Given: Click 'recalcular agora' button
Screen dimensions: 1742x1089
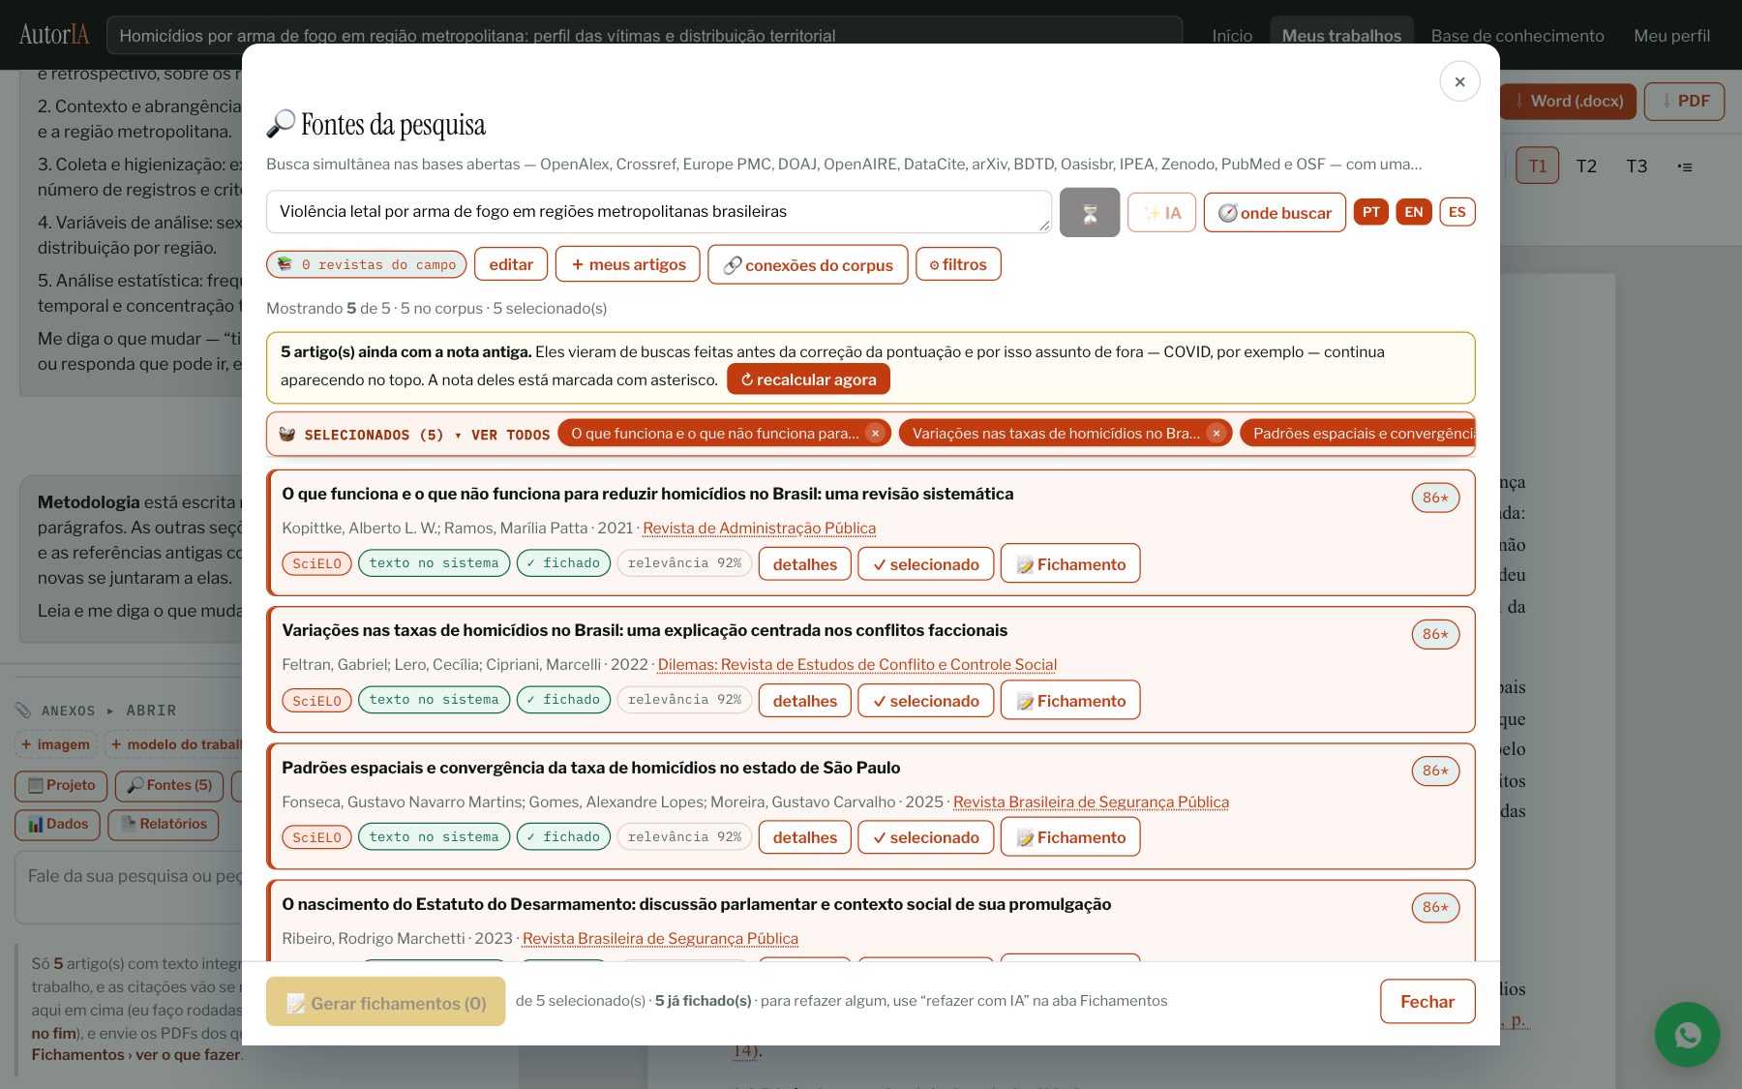Looking at the screenshot, I should (x=808, y=379).
